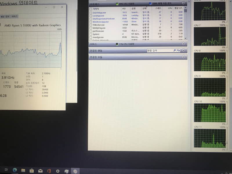Click the 3.91GHz speed value
Image resolution: width=232 pixels, height=174 pixels.
(8, 77)
